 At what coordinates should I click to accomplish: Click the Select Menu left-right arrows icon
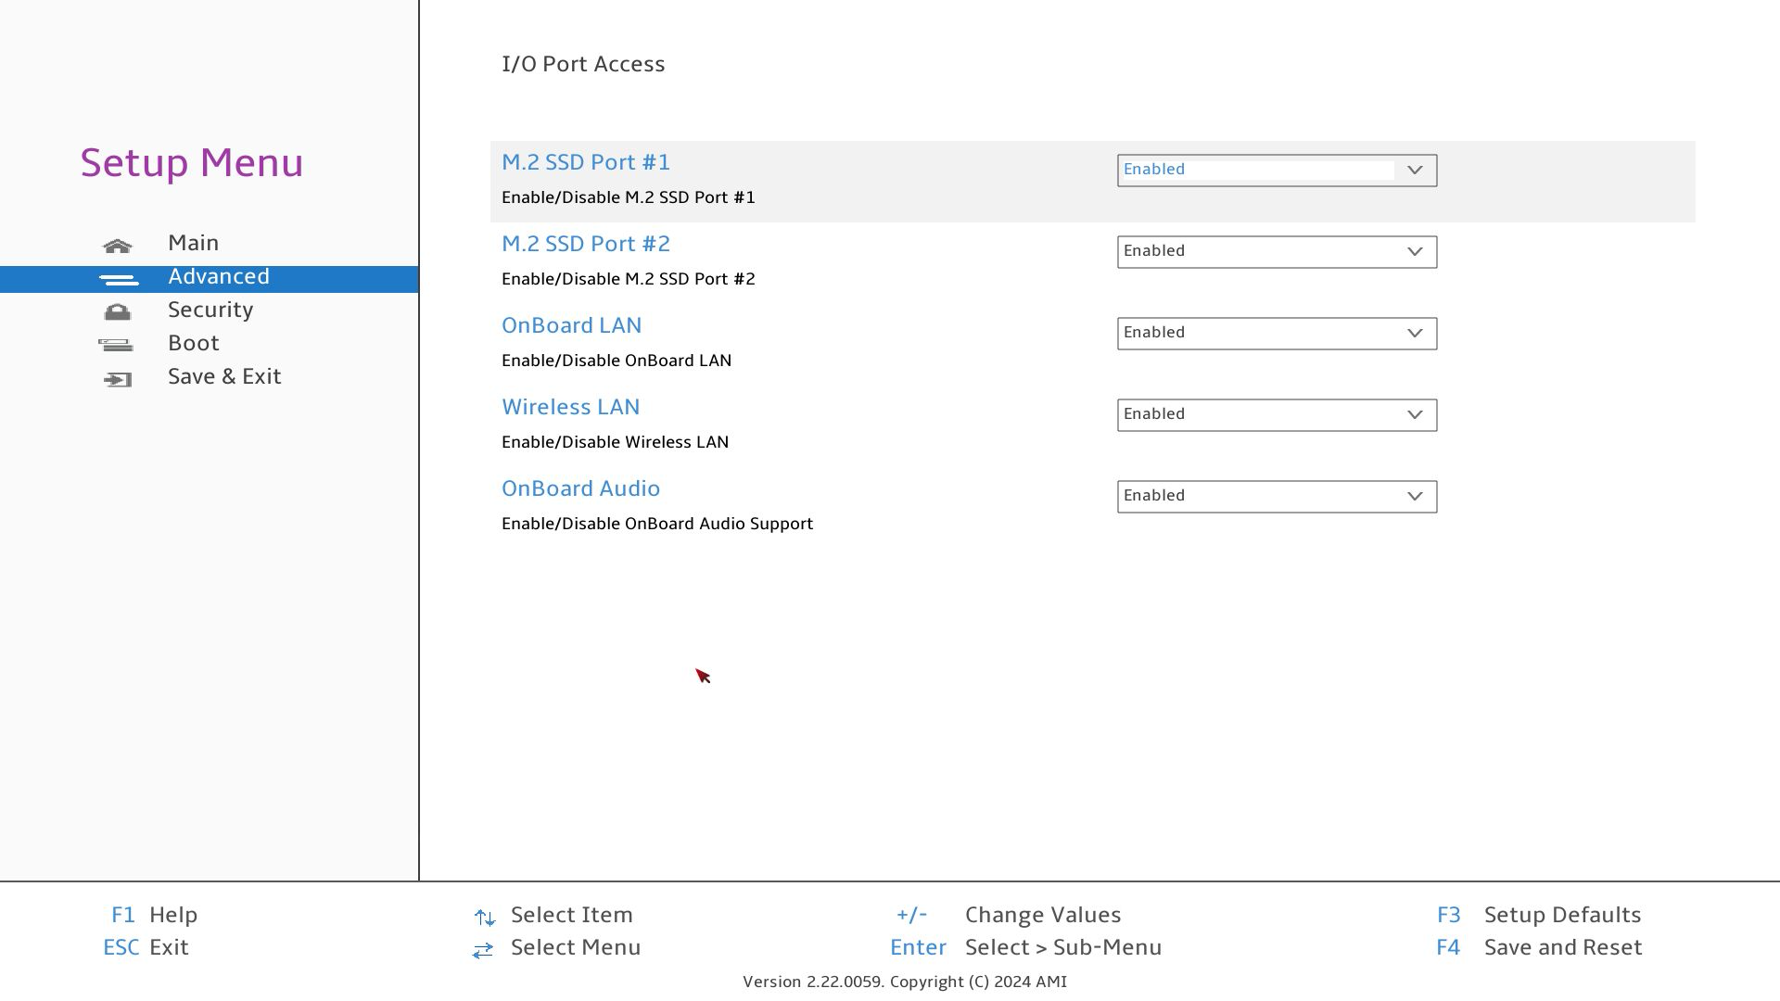482,950
